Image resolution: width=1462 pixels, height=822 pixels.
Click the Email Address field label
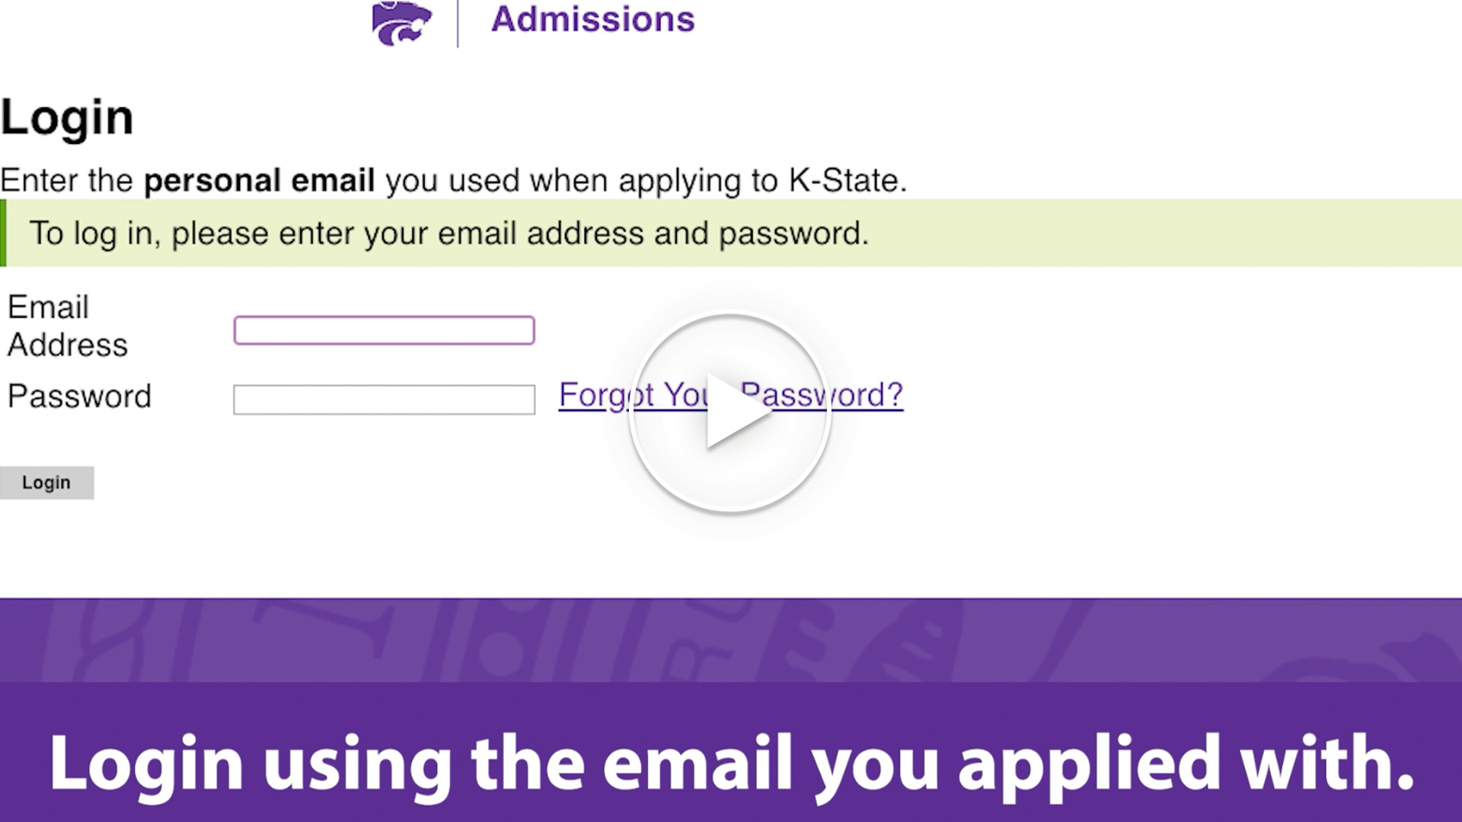[67, 326]
